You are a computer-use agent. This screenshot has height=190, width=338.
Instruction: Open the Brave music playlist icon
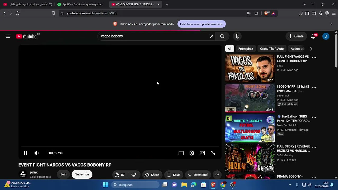pos(301,13)
